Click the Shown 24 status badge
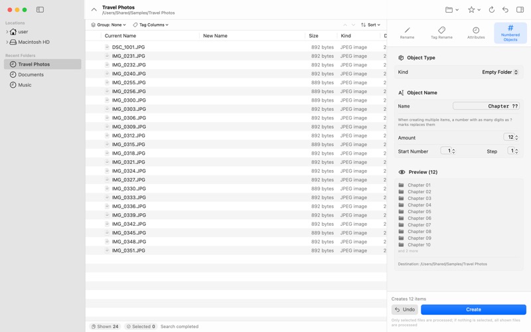This screenshot has width=531, height=332. pos(105,326)
